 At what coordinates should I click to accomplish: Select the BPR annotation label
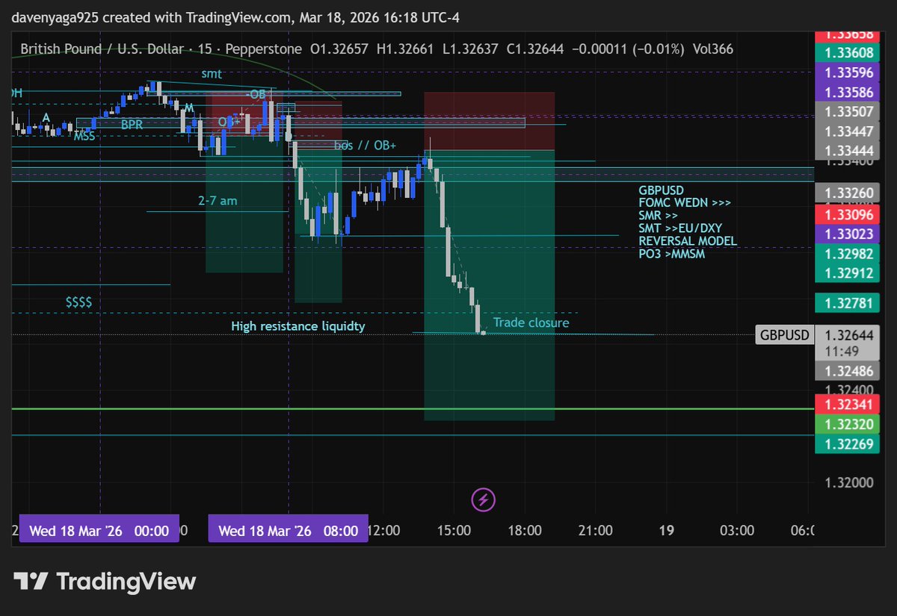[132, 125]
